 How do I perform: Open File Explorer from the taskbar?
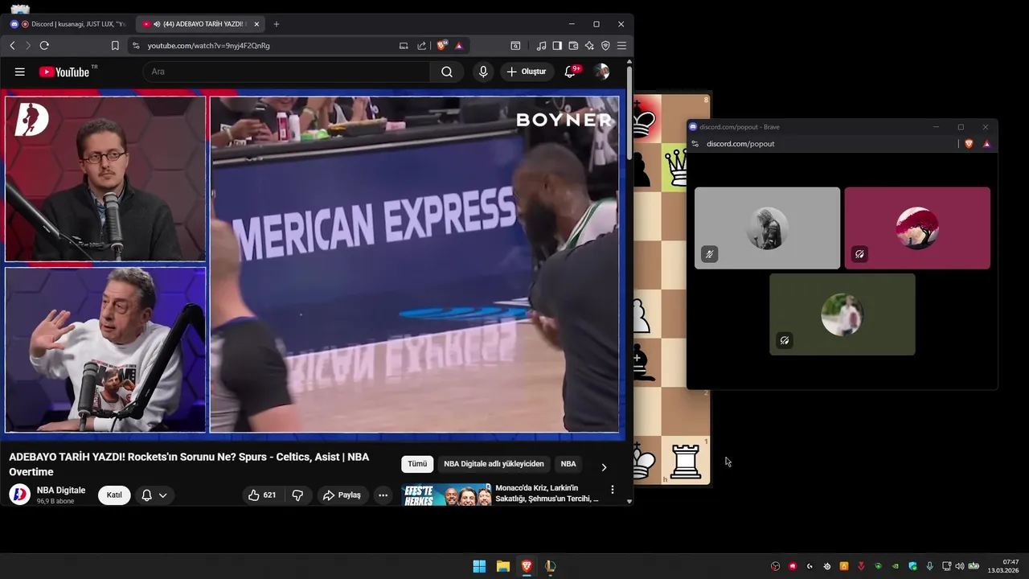[x=502, y=566]
